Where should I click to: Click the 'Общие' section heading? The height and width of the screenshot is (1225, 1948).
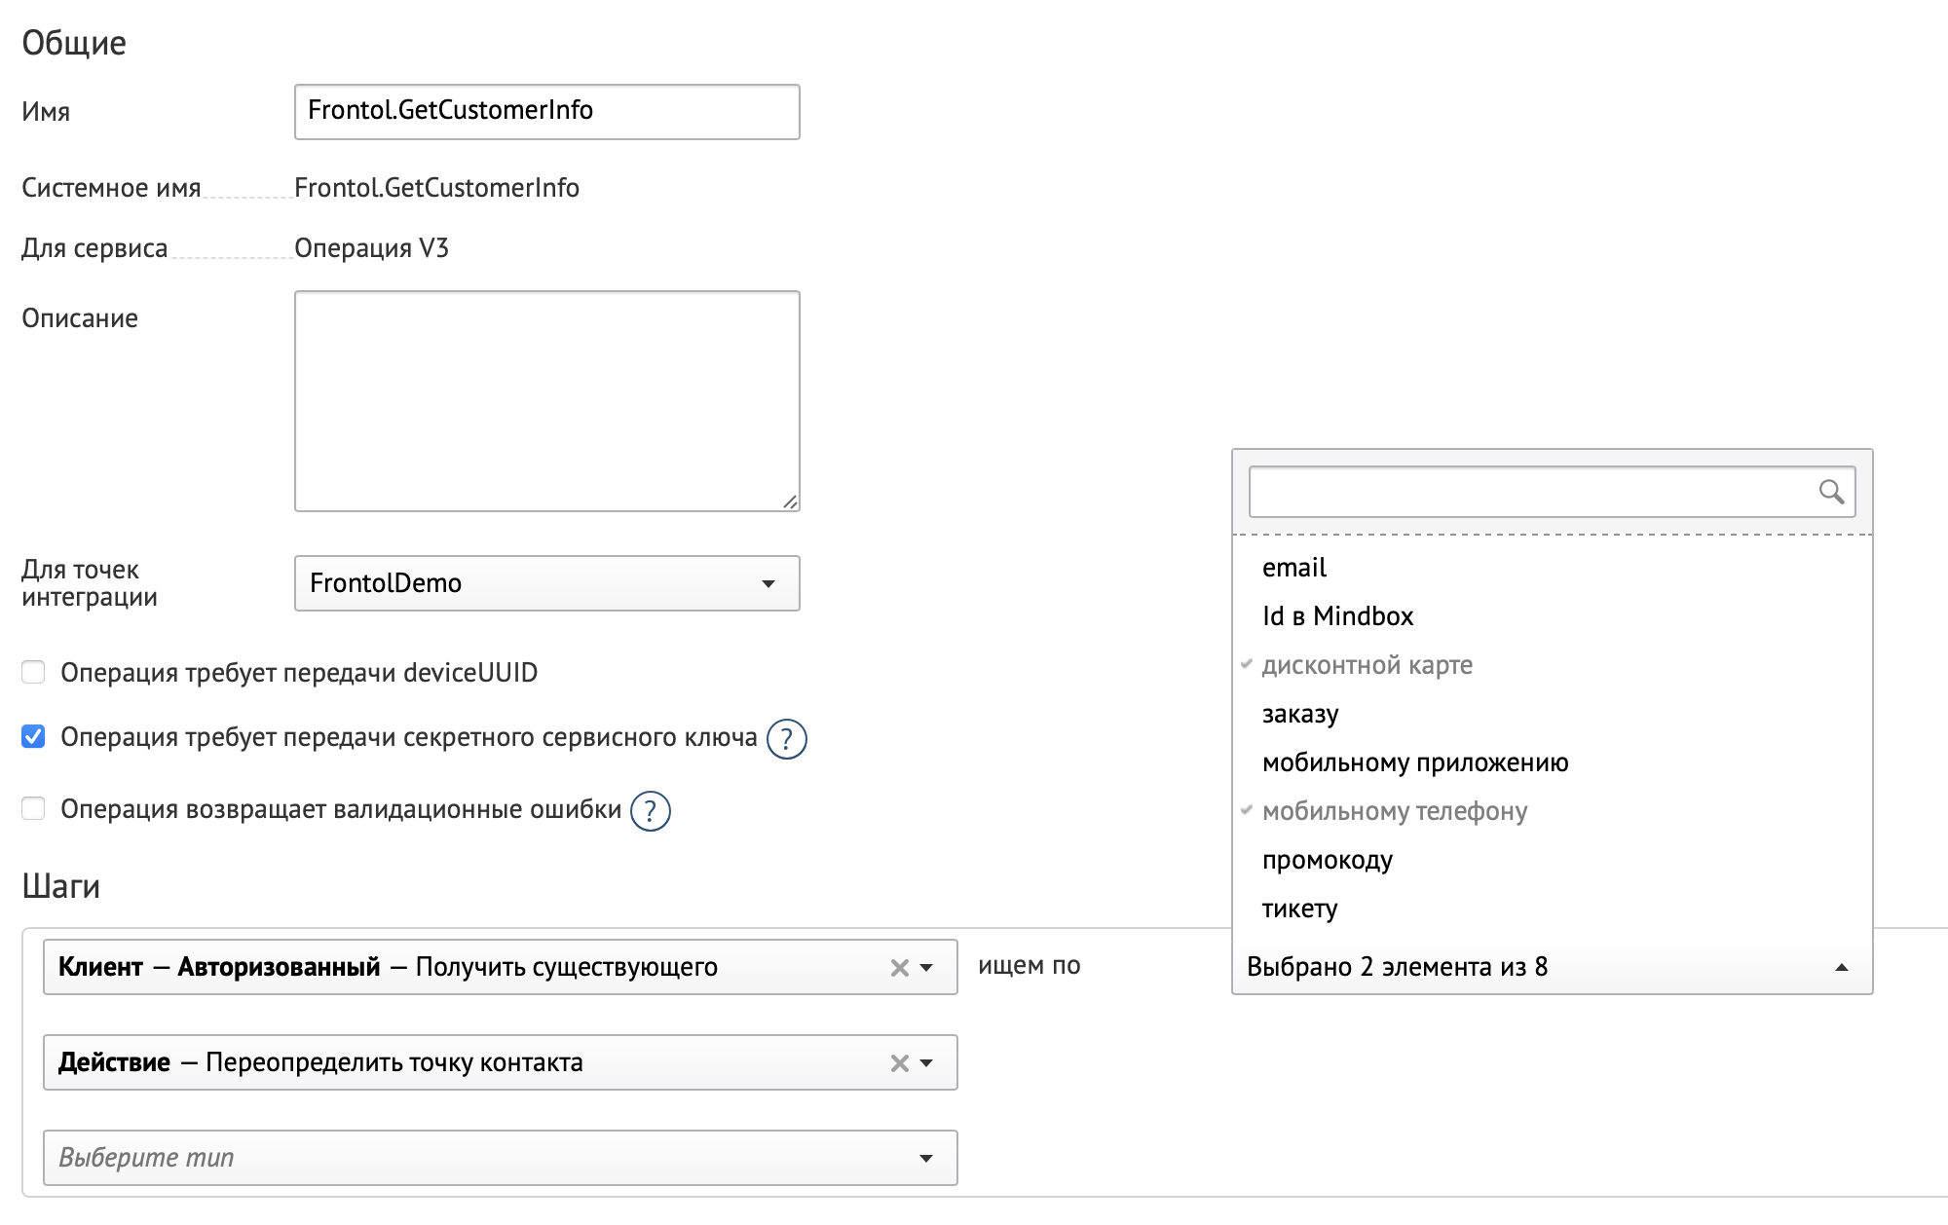(x=74, y=43)
